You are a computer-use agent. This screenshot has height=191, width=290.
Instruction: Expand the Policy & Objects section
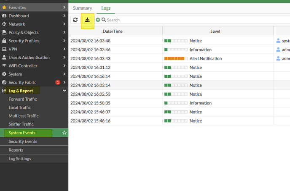tap(64, 32)
